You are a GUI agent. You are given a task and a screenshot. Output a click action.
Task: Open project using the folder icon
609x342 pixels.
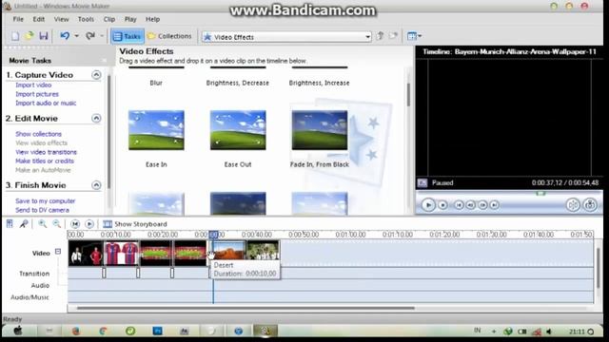pyautogui.click(x=29, y=36)
